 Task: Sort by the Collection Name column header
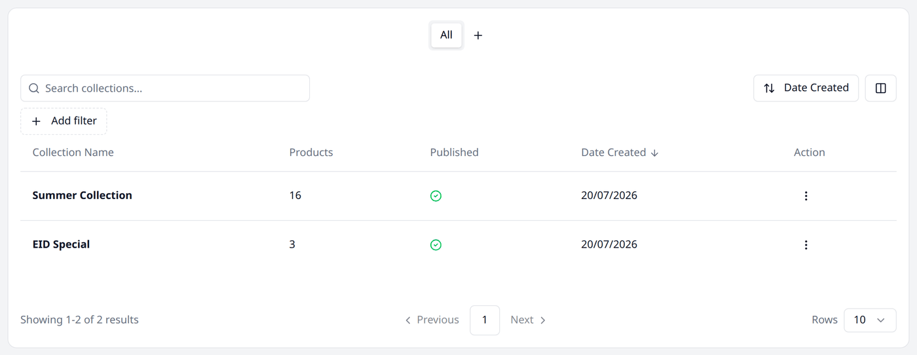click(x=73, y=153)
